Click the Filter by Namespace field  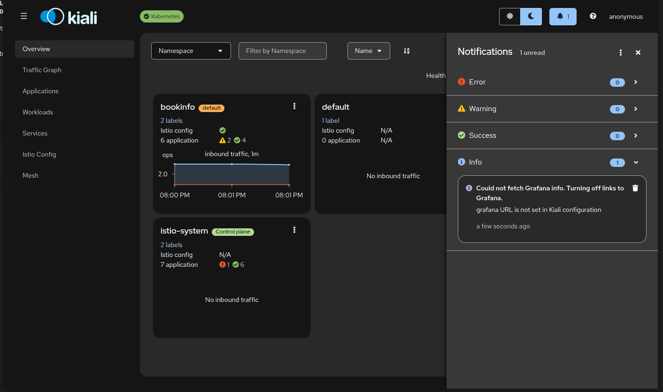pos(282,51)
